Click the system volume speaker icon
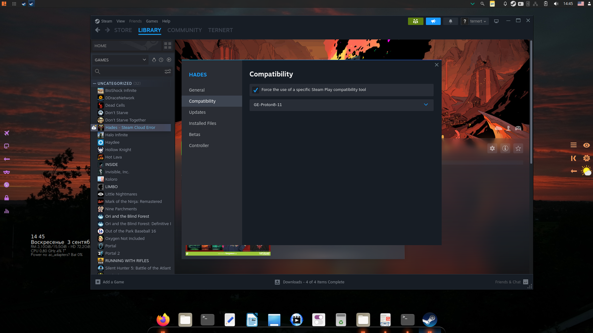Image resolution: width=593 pixels, height=333 pixels. tap(556, 3)
